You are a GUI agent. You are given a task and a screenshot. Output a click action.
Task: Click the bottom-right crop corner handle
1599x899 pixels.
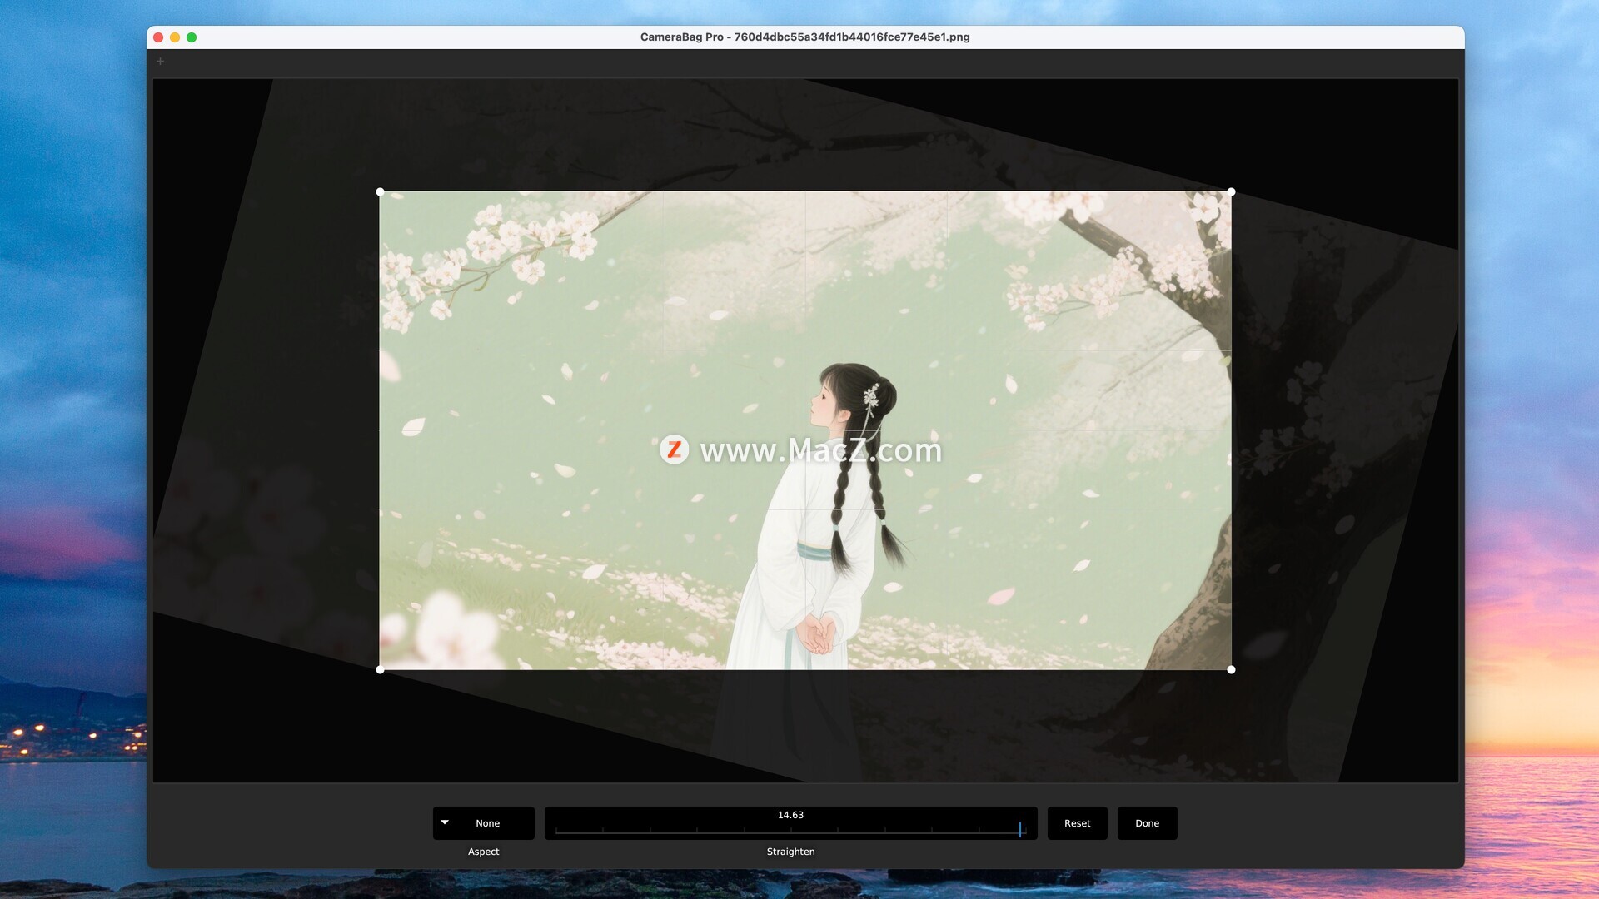pyautogui.click(x=1231, y=669)
